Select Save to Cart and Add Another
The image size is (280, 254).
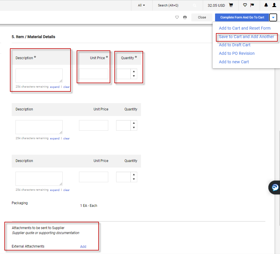(246, 37)
